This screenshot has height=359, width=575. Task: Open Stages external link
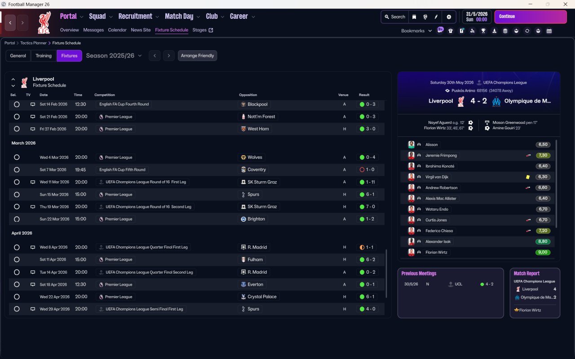pos(203,30)
